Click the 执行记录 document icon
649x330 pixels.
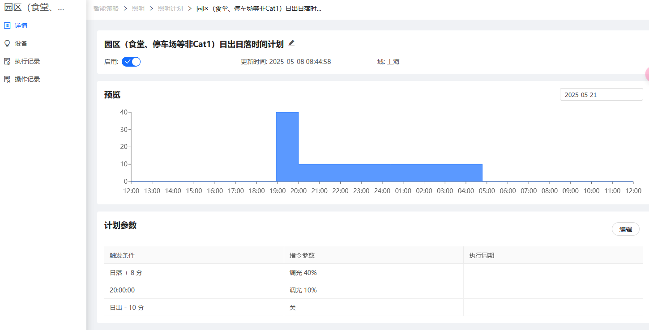coord(7,61)
